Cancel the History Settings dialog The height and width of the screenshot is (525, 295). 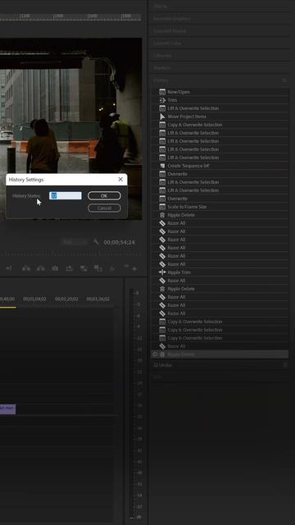104,208
